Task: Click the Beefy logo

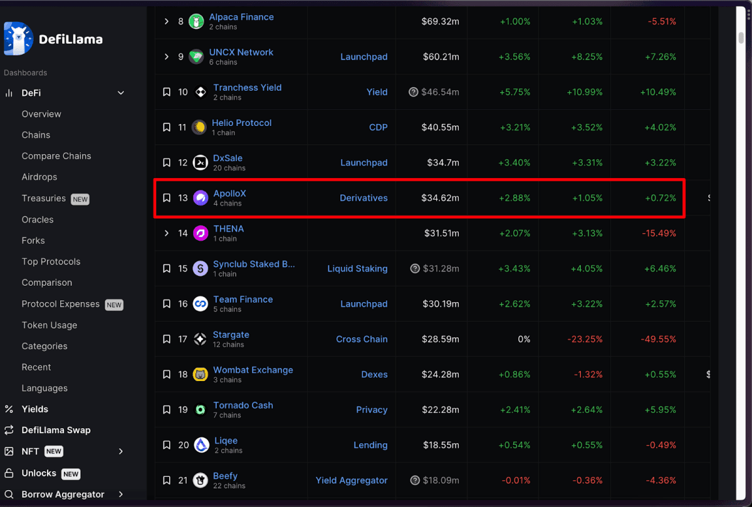Action: point(201,481)
